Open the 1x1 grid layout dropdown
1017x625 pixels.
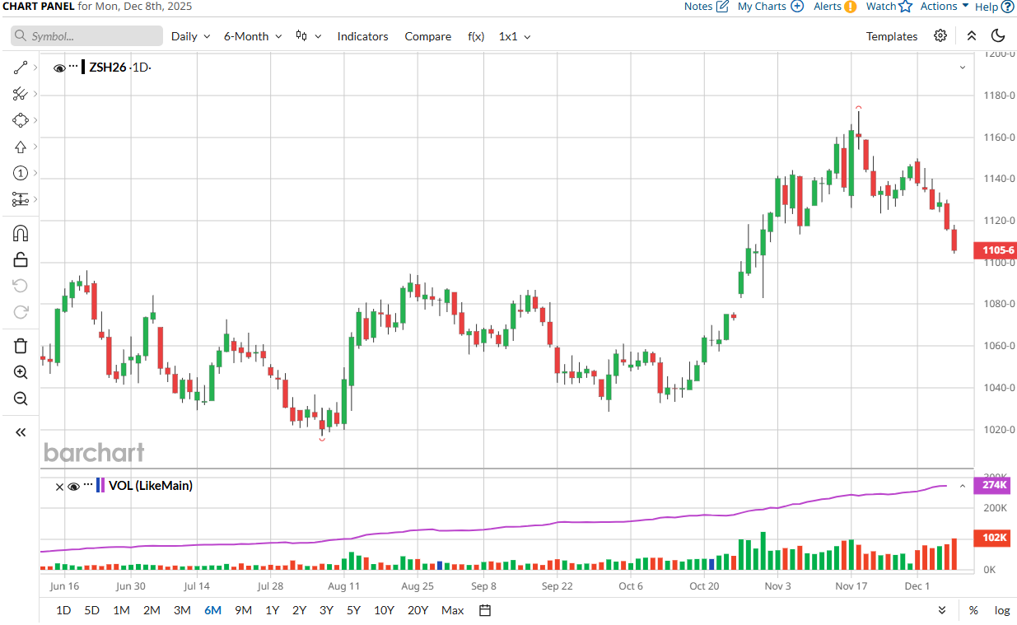click(515, 36)
